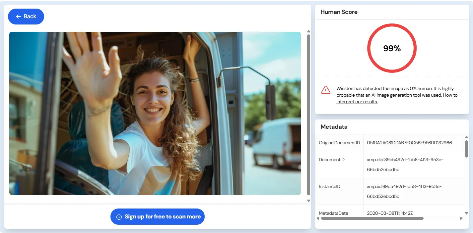Click the Sign up for free button

click(158, 217)
